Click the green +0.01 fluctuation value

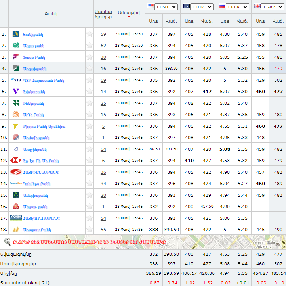[242, 283]
